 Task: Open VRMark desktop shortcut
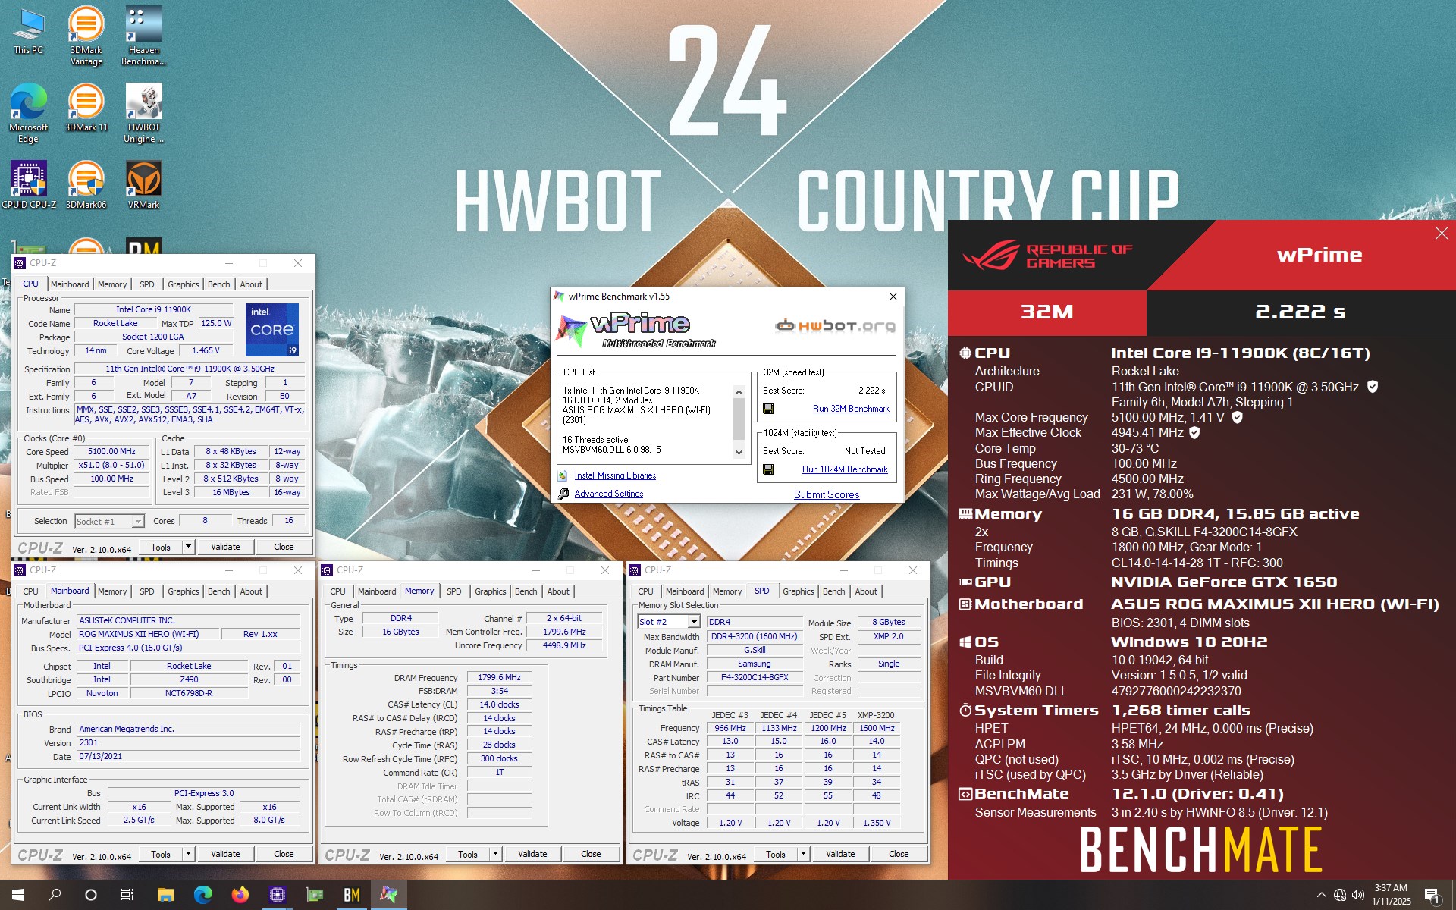tap(143, 185)
